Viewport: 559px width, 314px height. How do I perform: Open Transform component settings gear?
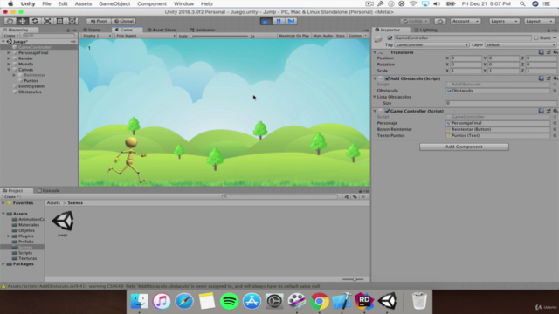point(556,52)
